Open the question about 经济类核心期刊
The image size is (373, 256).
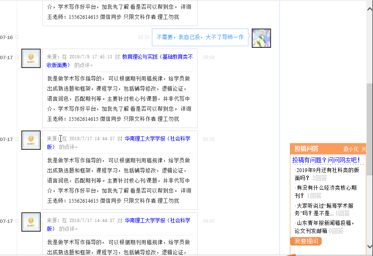pos(321,188)
